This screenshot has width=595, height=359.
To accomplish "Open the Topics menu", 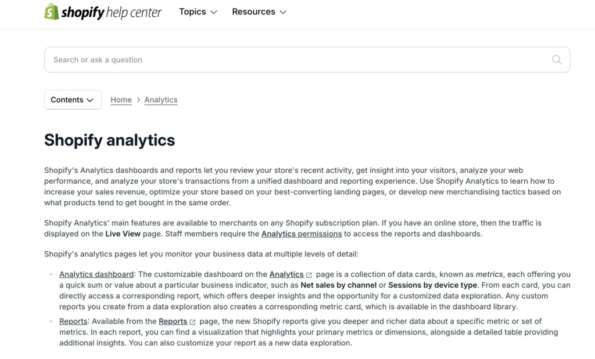I will click(192, 12).
